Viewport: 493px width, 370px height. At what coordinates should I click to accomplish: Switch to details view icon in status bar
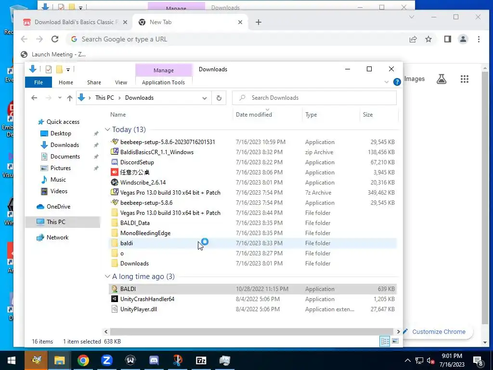[385, 342]
